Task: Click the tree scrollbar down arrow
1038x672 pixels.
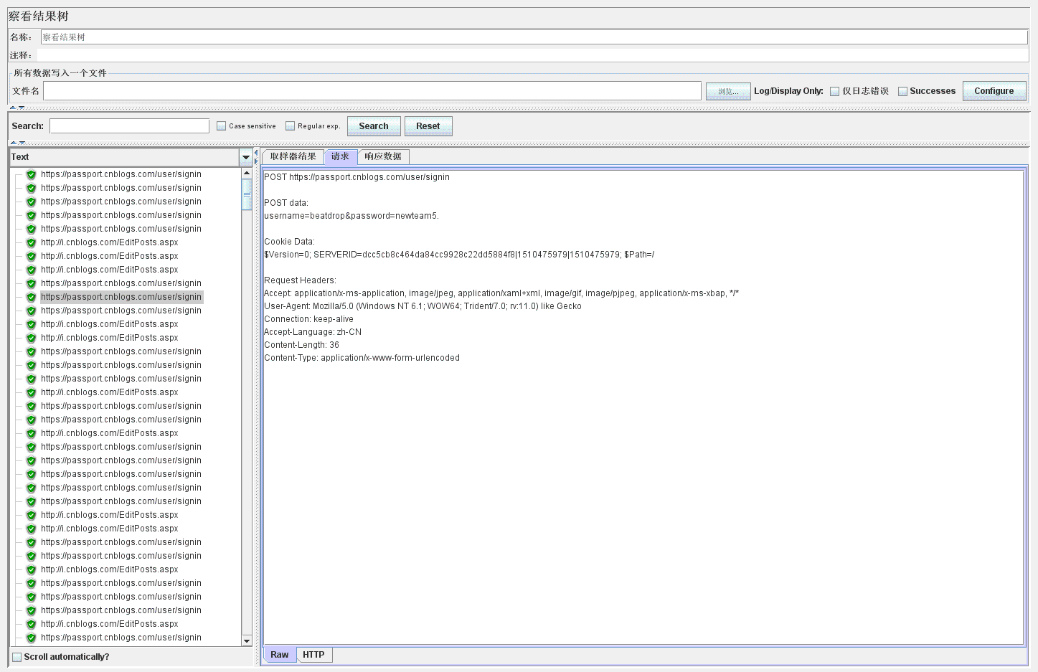Action: click(247, 640)
